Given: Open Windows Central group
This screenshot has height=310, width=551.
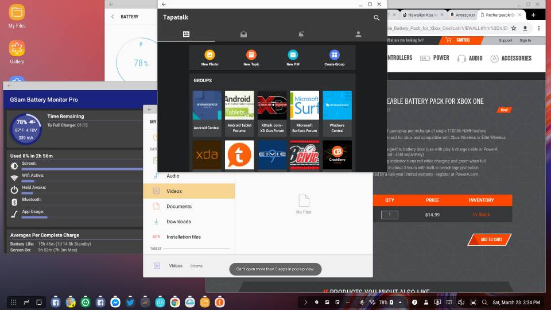Looking at the screenshot, I should pos(337,113).
